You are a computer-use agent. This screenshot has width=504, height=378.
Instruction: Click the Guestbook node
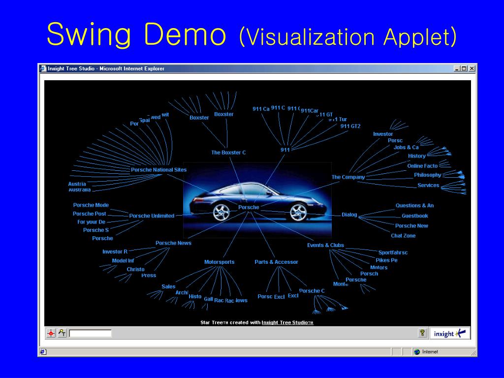(x=414, y=216)
